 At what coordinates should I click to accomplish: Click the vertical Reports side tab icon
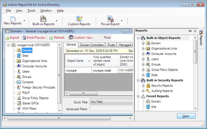click(x=201, y=33)
